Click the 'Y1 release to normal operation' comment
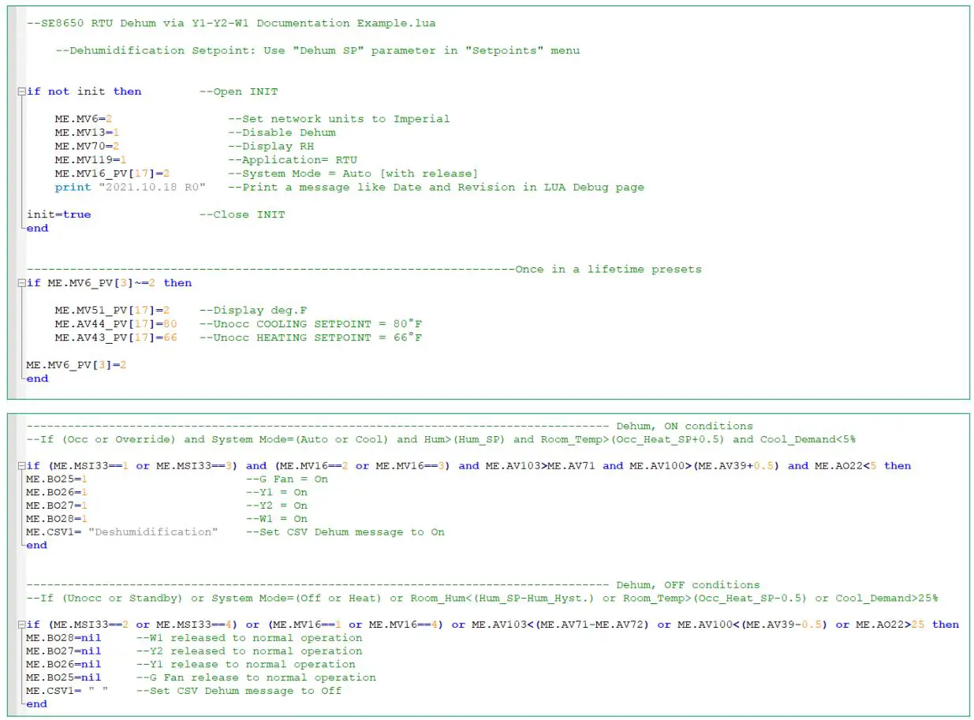This screenshot has height=720, width=974. pyautogui.click(x=246, y=665)
